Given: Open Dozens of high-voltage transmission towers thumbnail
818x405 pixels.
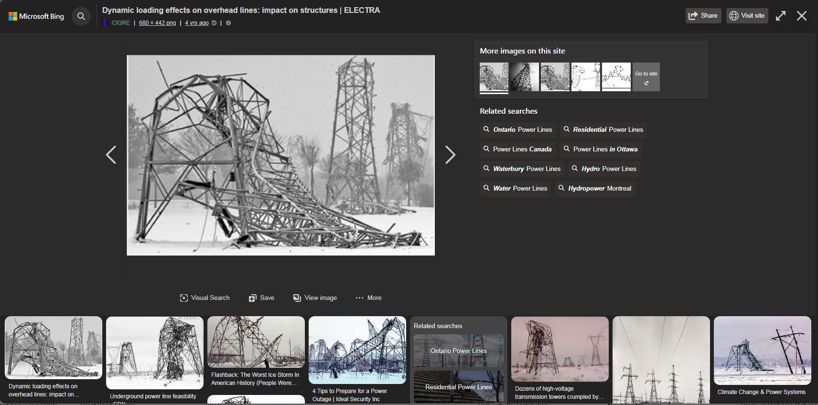Looking at the screenshot, I should point(560,349).
